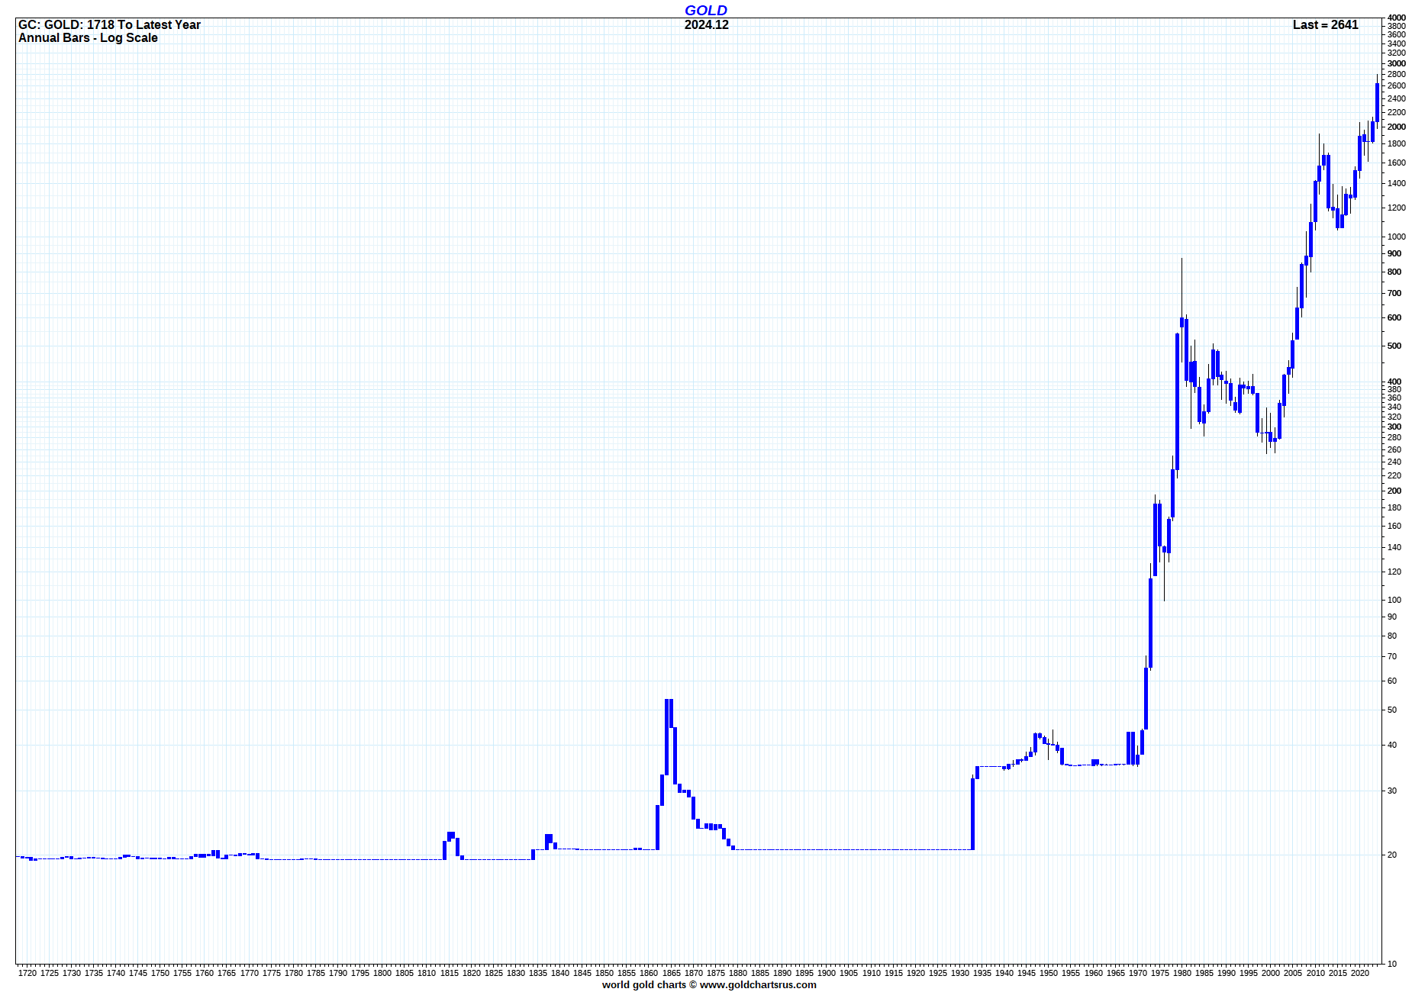
Task: Click the 1000 price label on y-axis
Action: pyautogui.click(x=1397, y=237)
